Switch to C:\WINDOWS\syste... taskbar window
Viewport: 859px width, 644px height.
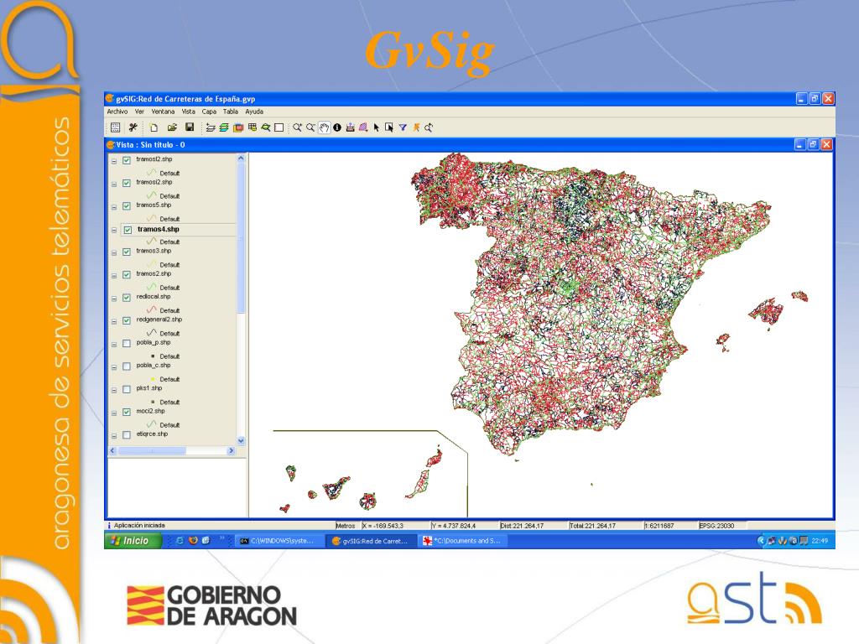pyautogui.click(x=278, y=541)
